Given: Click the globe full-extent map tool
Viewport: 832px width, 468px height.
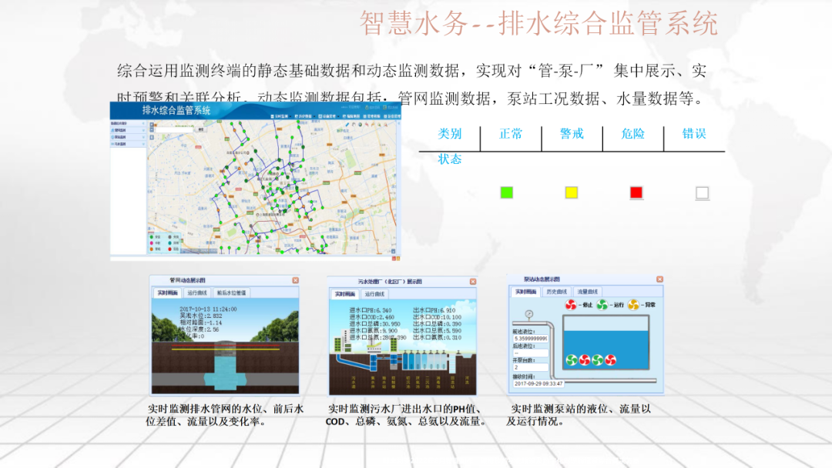Looking at the screenshot, I should point(361,125).
